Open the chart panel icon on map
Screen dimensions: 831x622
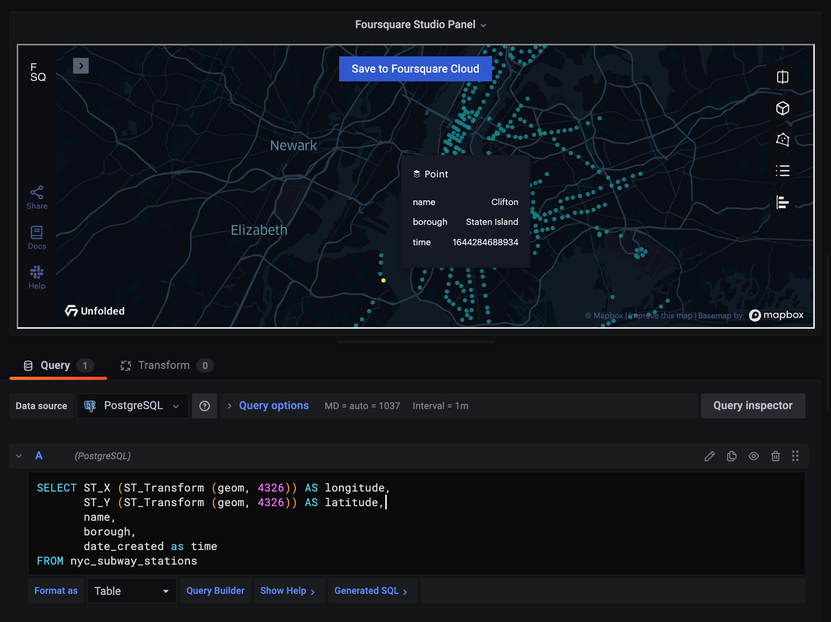coord(782,202)
